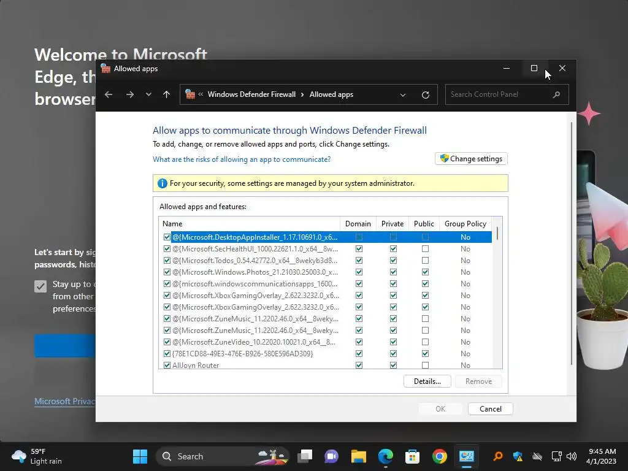Open Windows Start menu
This screenshot has width=628, height=471.
coord(140,456)
